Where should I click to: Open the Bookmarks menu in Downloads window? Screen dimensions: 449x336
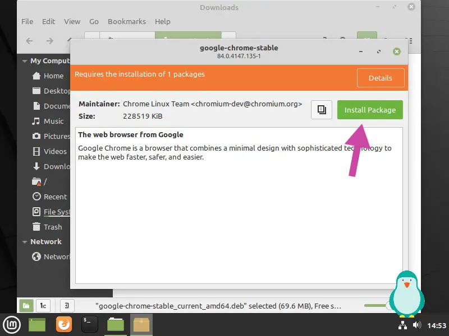point(127,21)
